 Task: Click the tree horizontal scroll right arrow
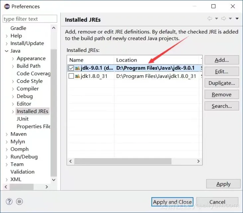click(x=47, y=187)
